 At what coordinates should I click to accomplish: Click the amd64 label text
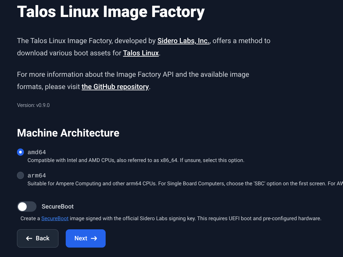(37, 152)
